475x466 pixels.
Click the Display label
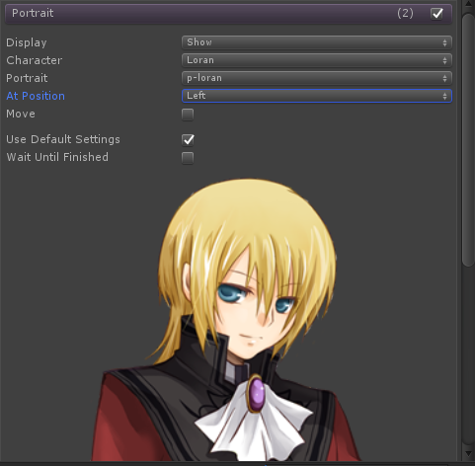pyautogui.click(x=27, y=42)
